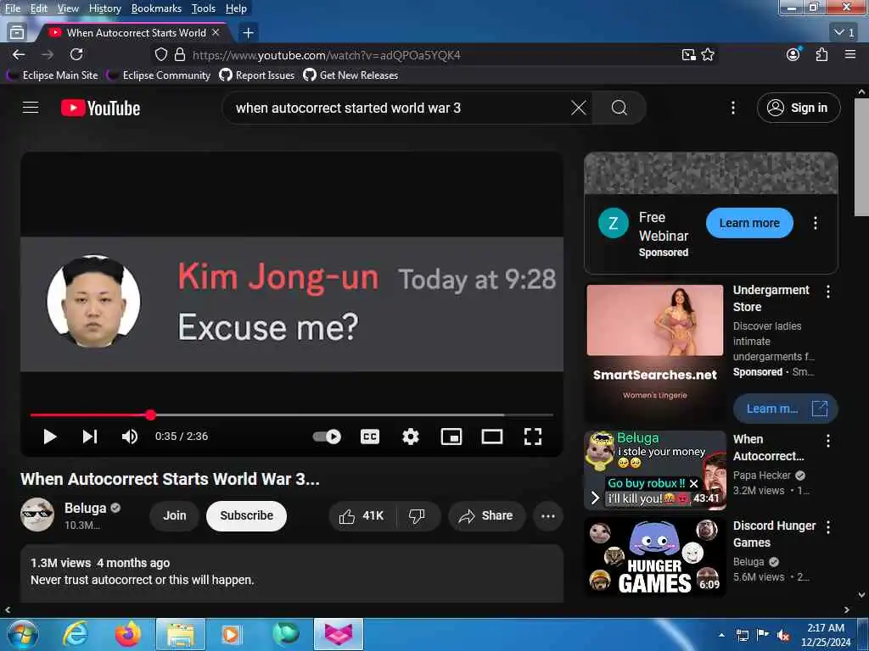The image size is (869, 651).
Task: Open the Edit menu
Action: 39,8
